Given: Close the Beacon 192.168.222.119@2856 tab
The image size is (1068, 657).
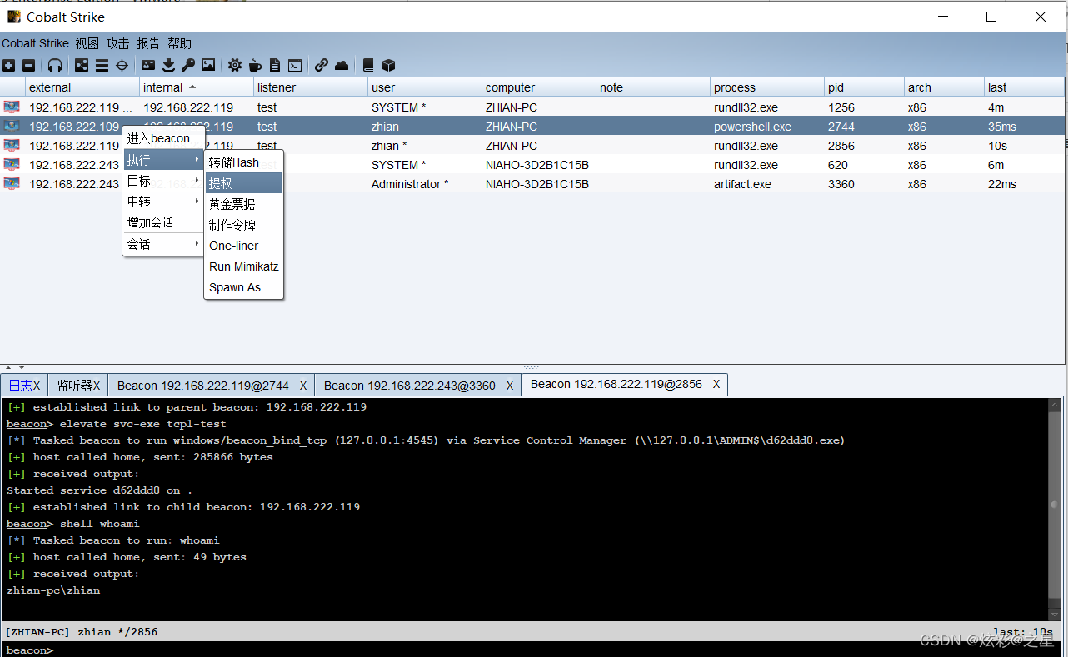Looking at the screenshot, I should (x=716, y=384).
